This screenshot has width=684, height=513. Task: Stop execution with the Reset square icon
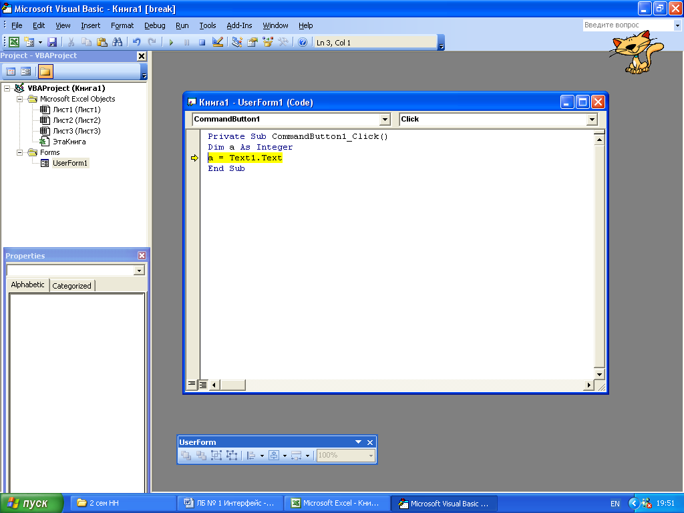coord(202,42)
